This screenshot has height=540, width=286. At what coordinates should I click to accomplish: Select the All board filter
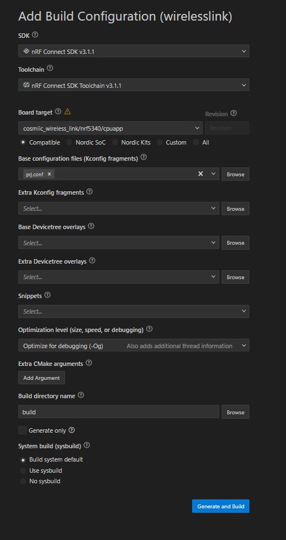pyautogui.click(x=196, y=142)
